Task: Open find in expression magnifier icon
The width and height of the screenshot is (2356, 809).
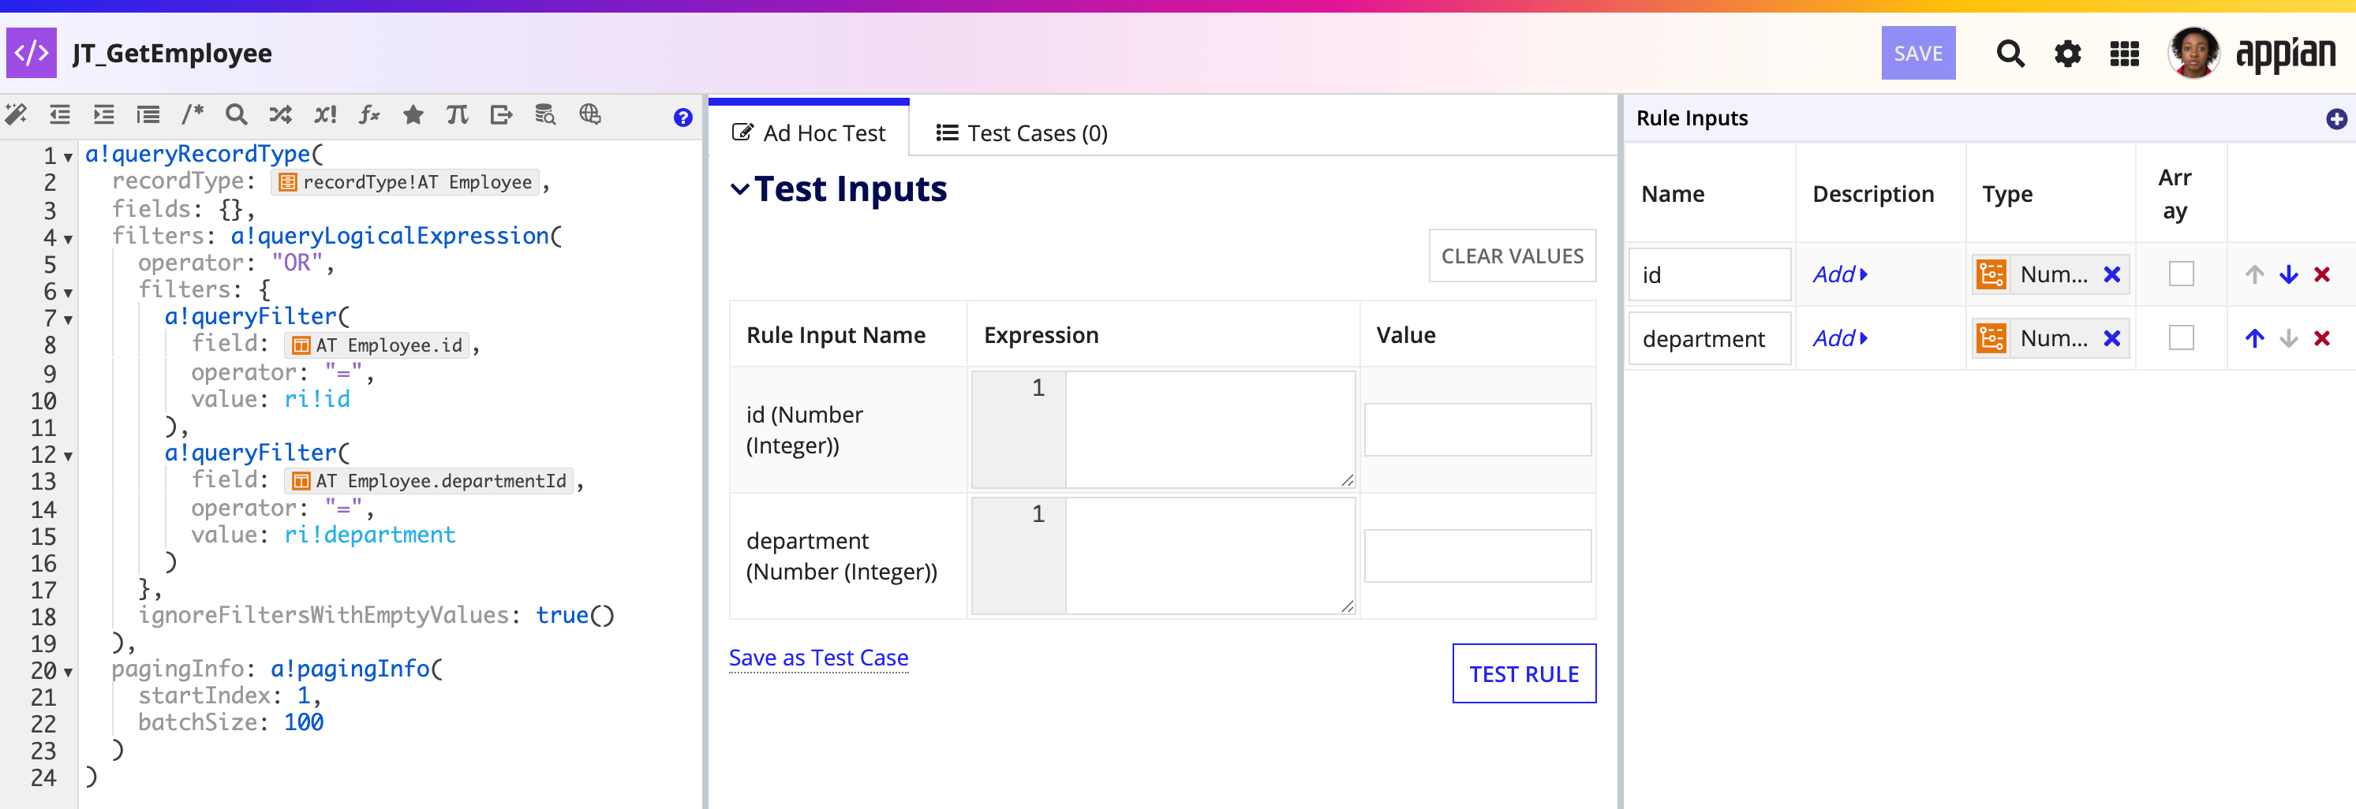Action: pos(236,114)
